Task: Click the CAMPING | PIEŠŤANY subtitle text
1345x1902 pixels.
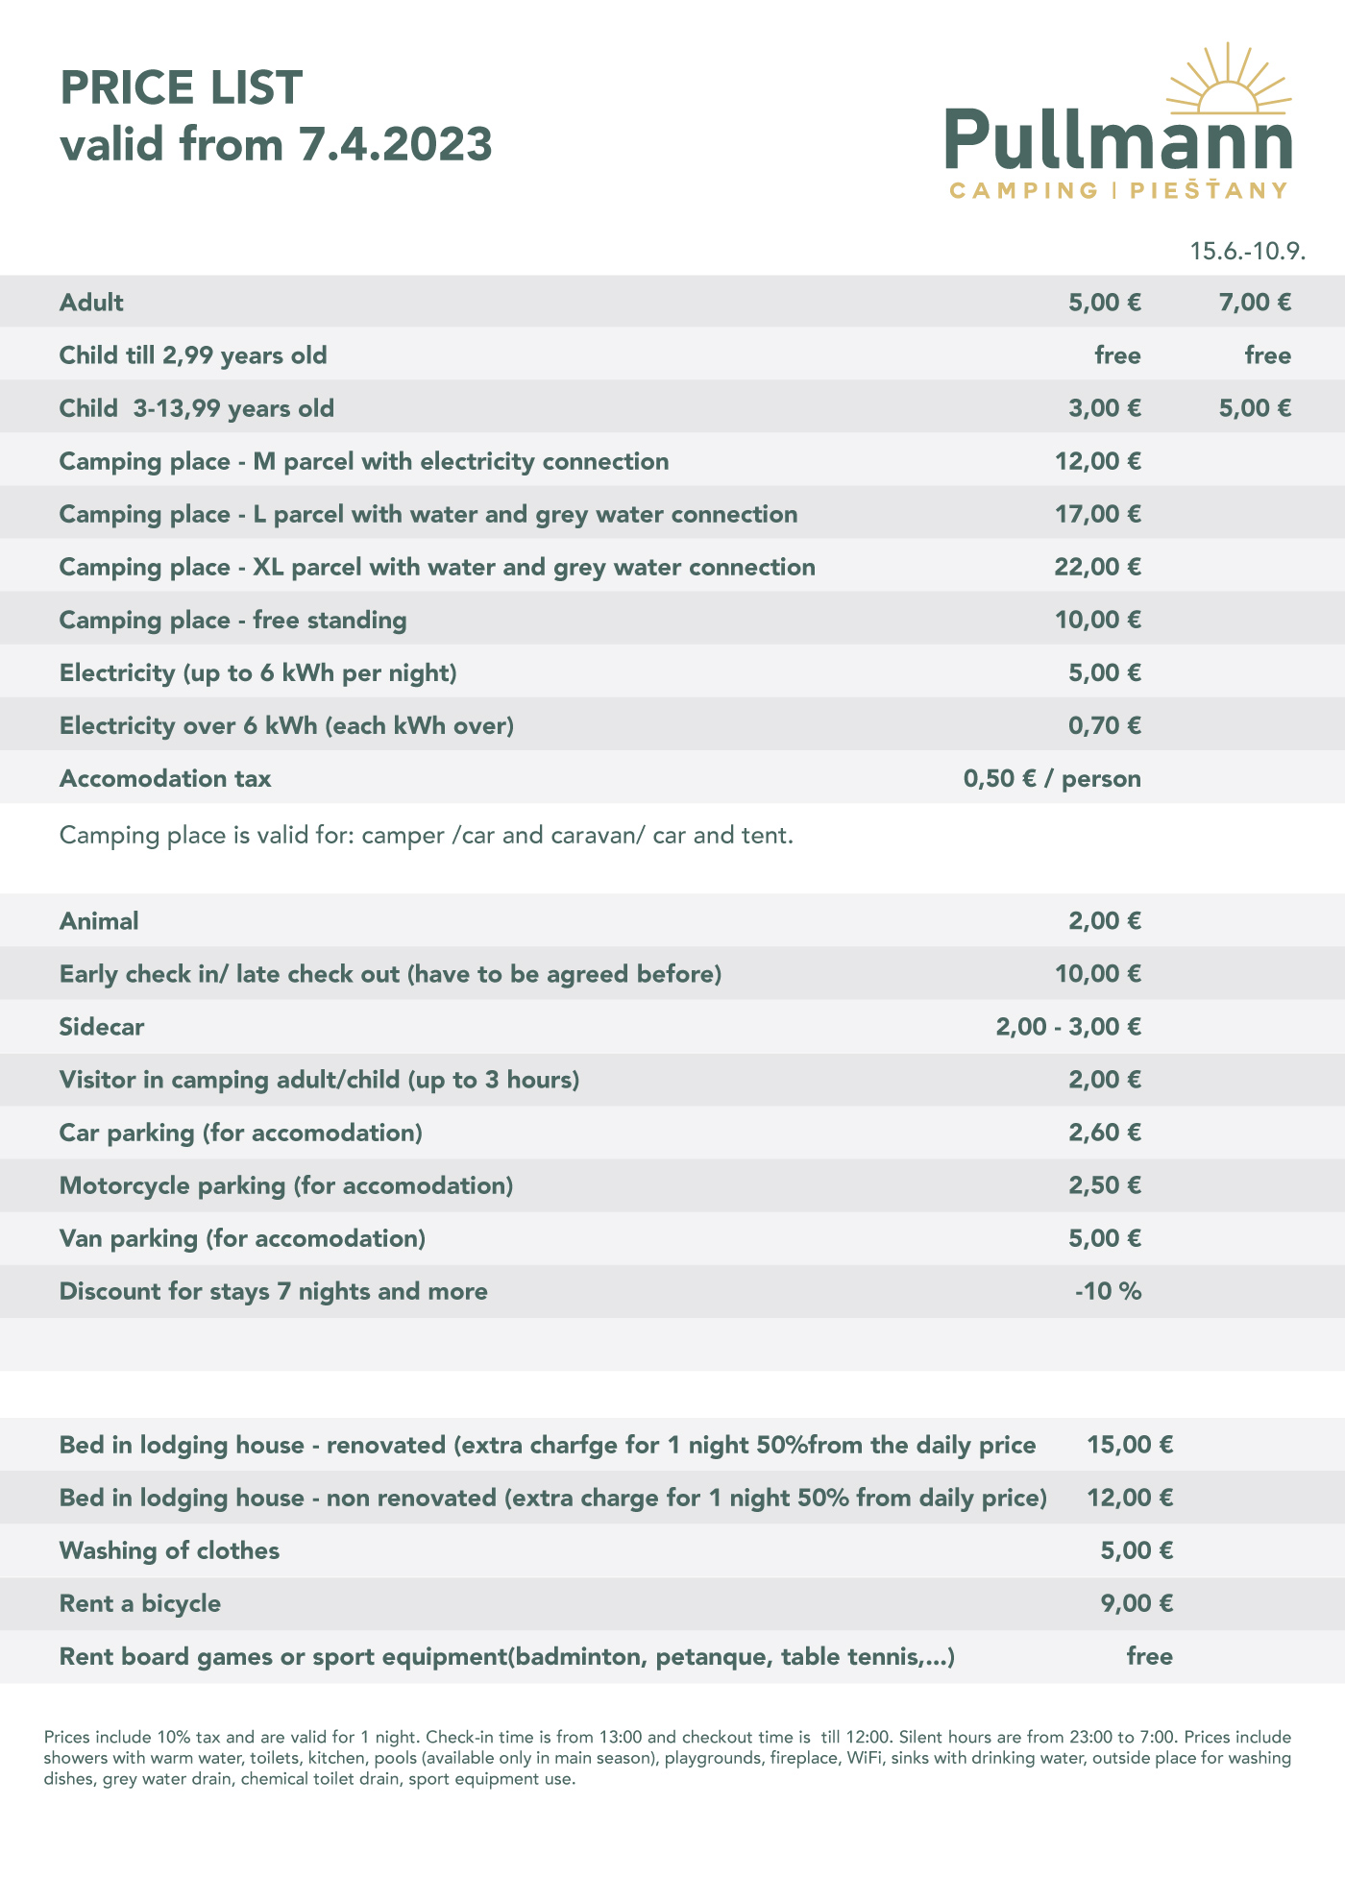Action: 1118,190
